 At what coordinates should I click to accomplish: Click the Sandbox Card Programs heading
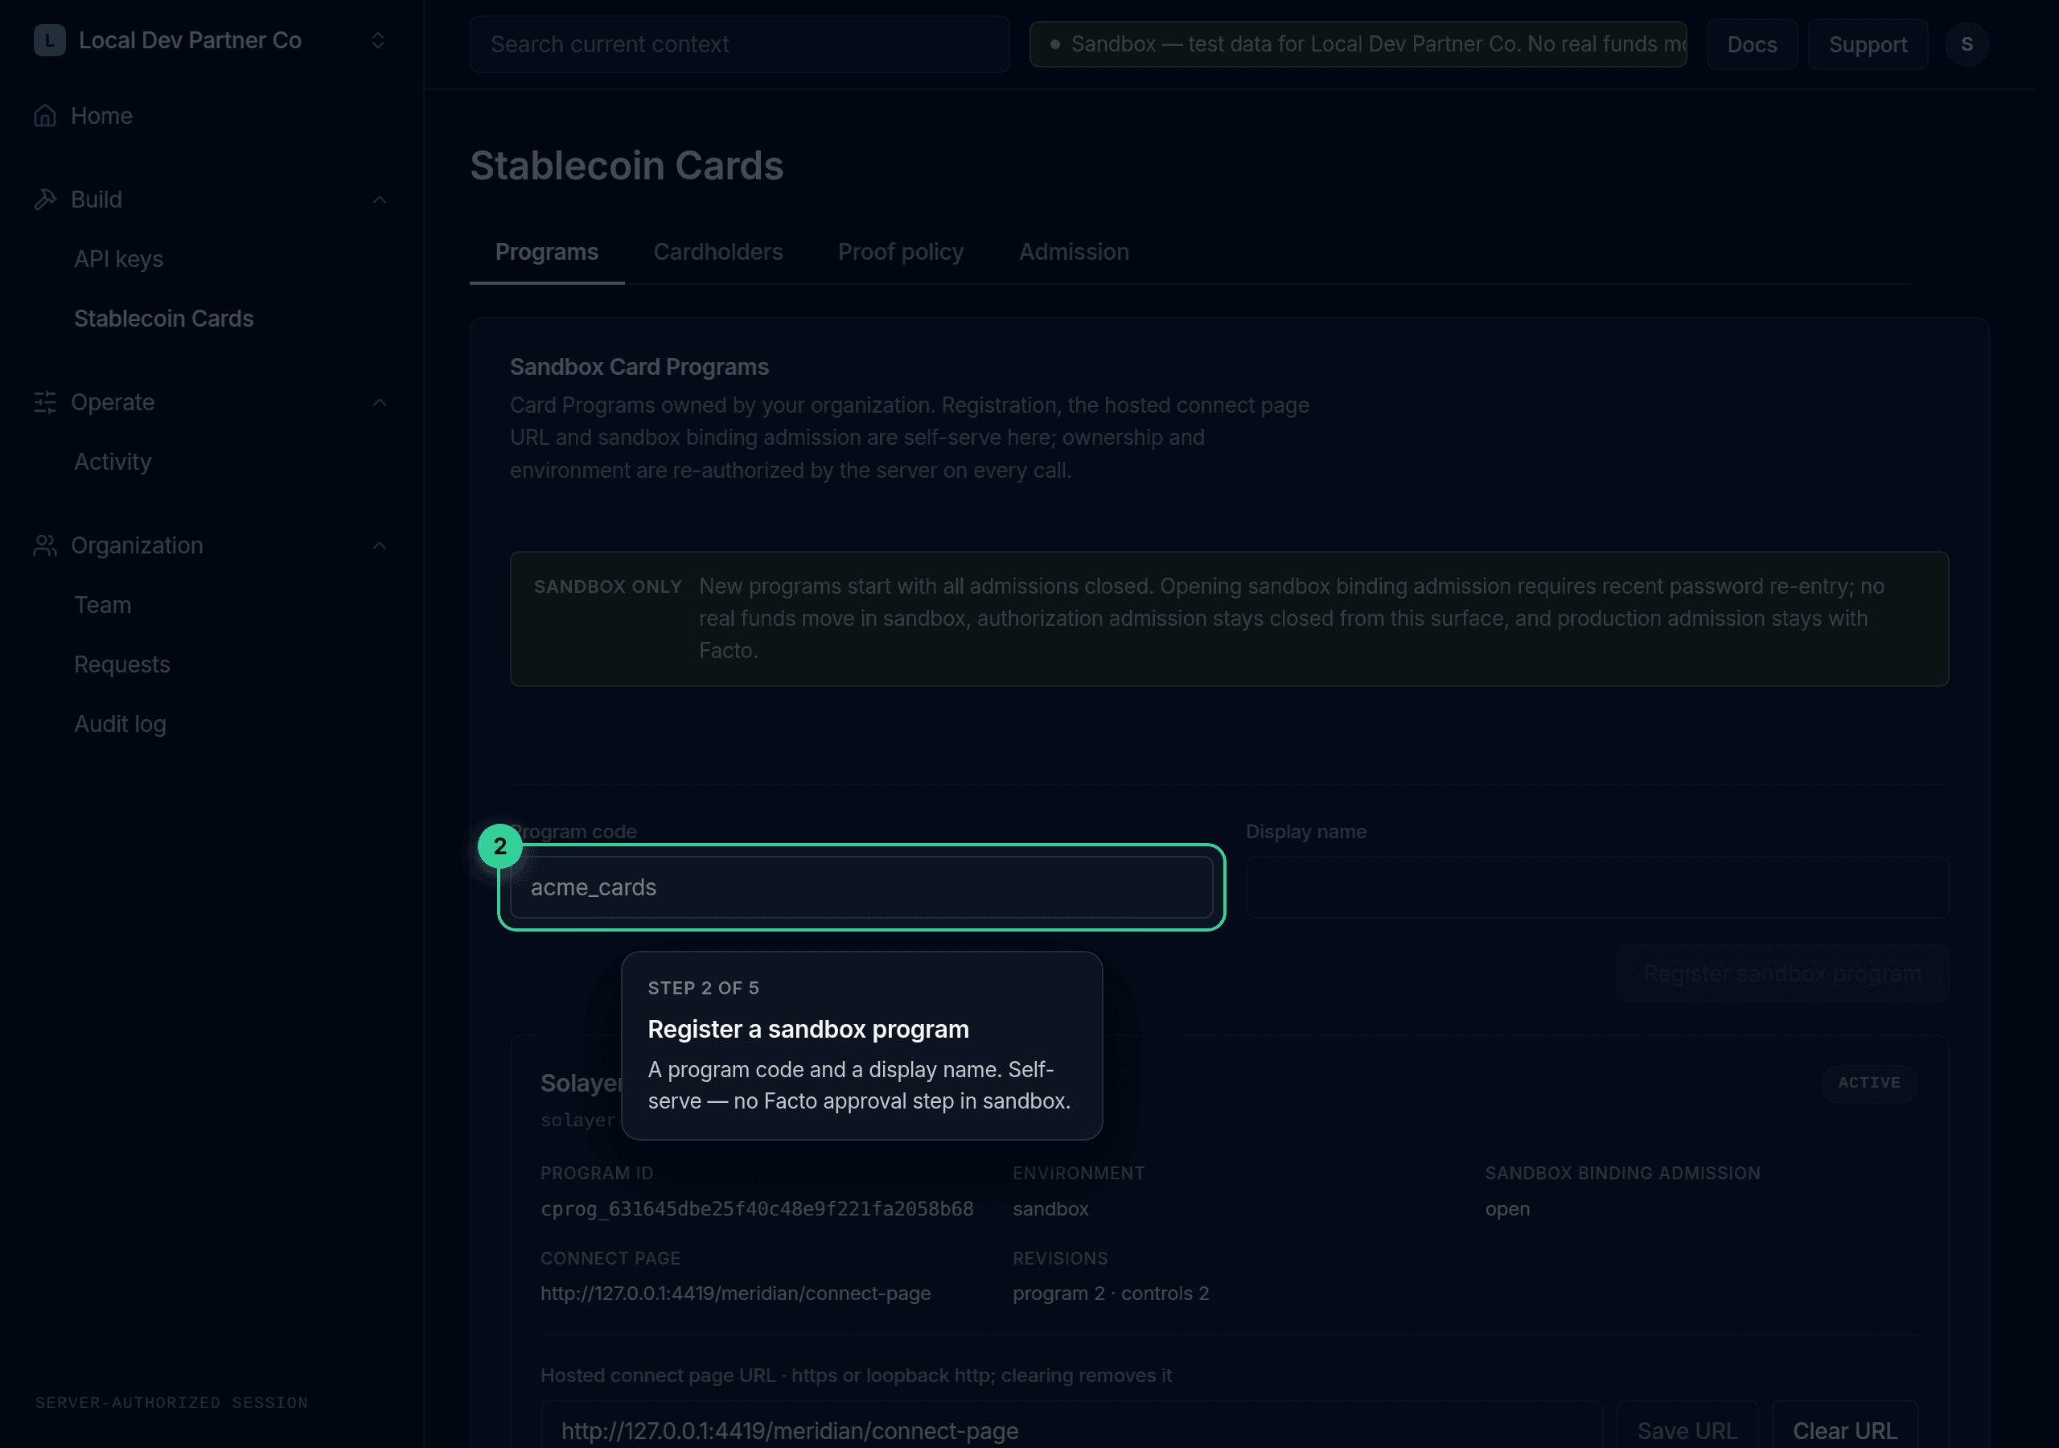[639, 367]
